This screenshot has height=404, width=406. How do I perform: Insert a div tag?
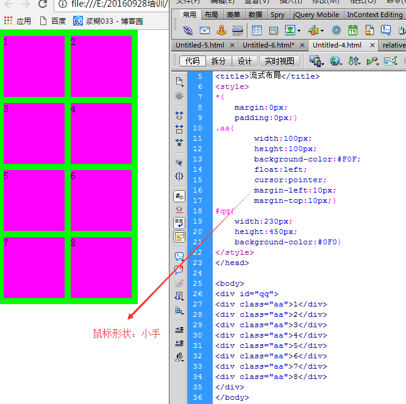pos(274,30)
